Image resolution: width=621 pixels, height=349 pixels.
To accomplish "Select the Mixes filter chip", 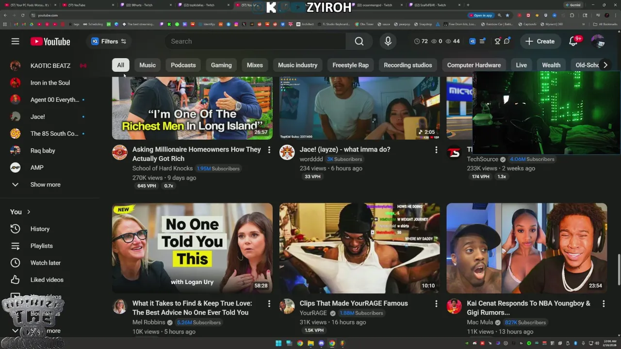I will click(255, 65).
